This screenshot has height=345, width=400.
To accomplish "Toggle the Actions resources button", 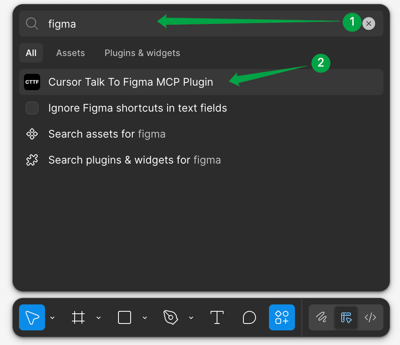I will tap(282, 317).
